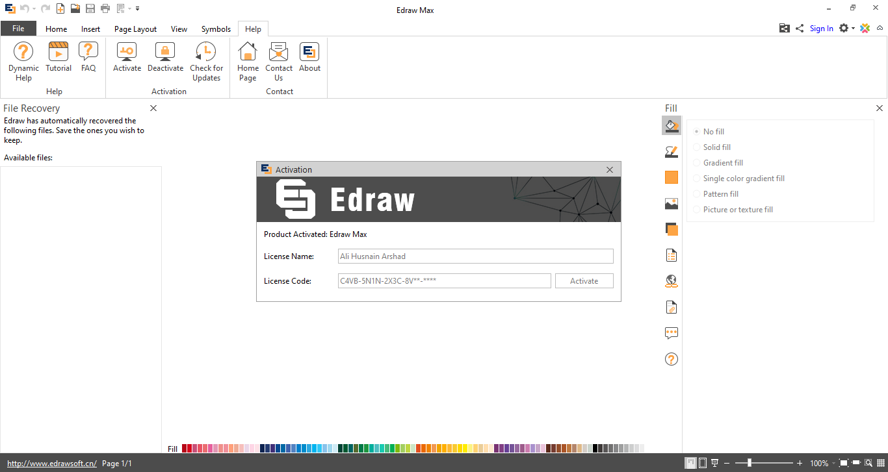The width and height of the screenshot is (888, 472).
Task: Select the No fill radio option
Action: pyautogui.click(x=709, y=132)
